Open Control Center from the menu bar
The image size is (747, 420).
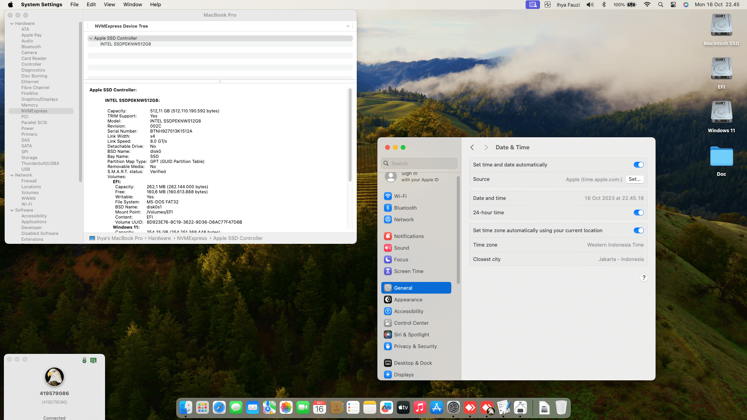tap(673, 5)
